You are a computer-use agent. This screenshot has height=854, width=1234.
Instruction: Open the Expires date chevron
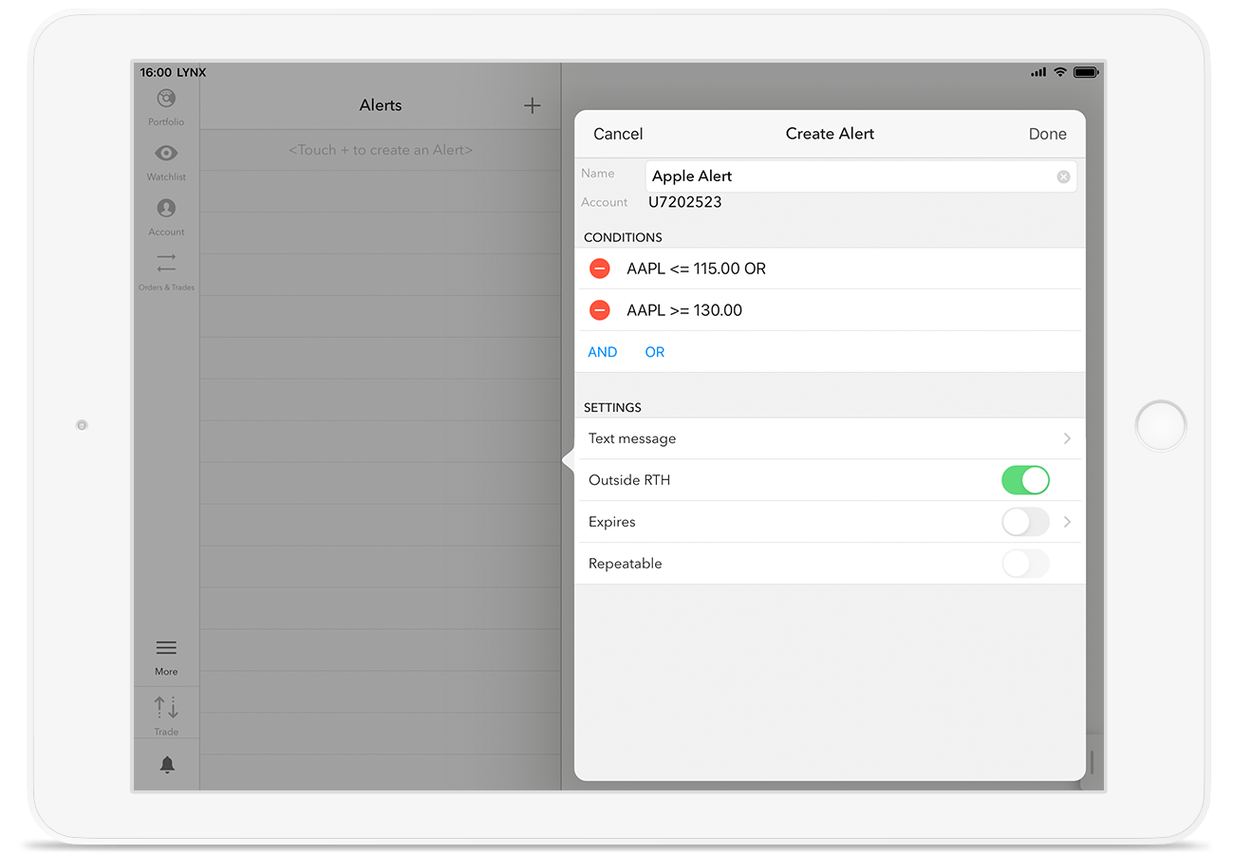(1067, 522)
